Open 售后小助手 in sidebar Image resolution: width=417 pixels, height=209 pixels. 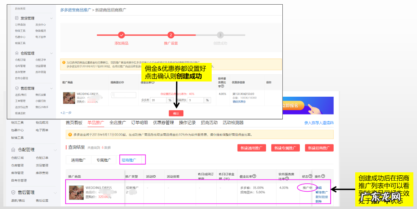pyautogui.click(x=41, y=107)
